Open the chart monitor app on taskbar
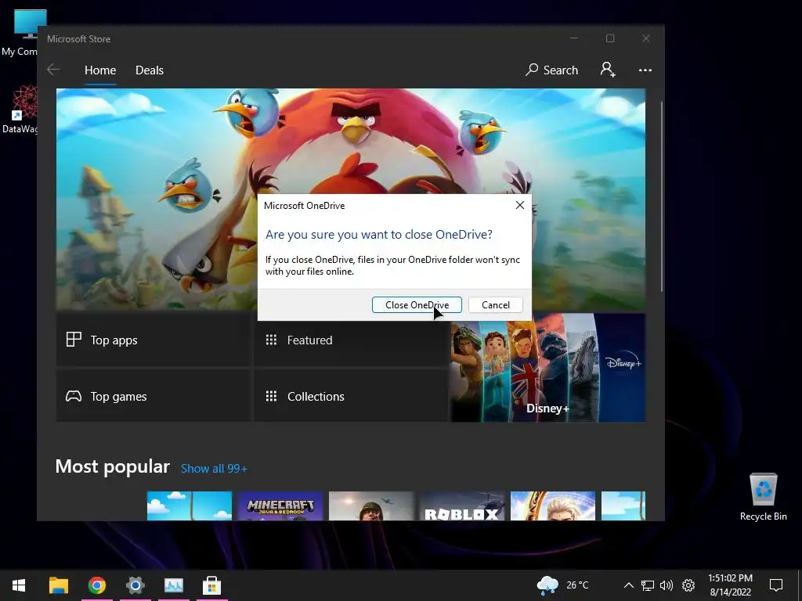Screen dimensions: 802x601 (173, 585)
